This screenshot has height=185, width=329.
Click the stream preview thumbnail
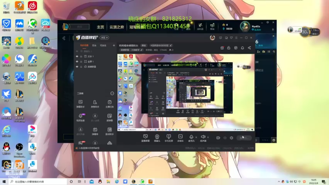click(x=186, y=92)
